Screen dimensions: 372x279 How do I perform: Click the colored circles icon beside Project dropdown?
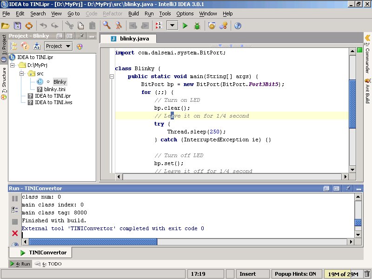click(x=80, y=46)
